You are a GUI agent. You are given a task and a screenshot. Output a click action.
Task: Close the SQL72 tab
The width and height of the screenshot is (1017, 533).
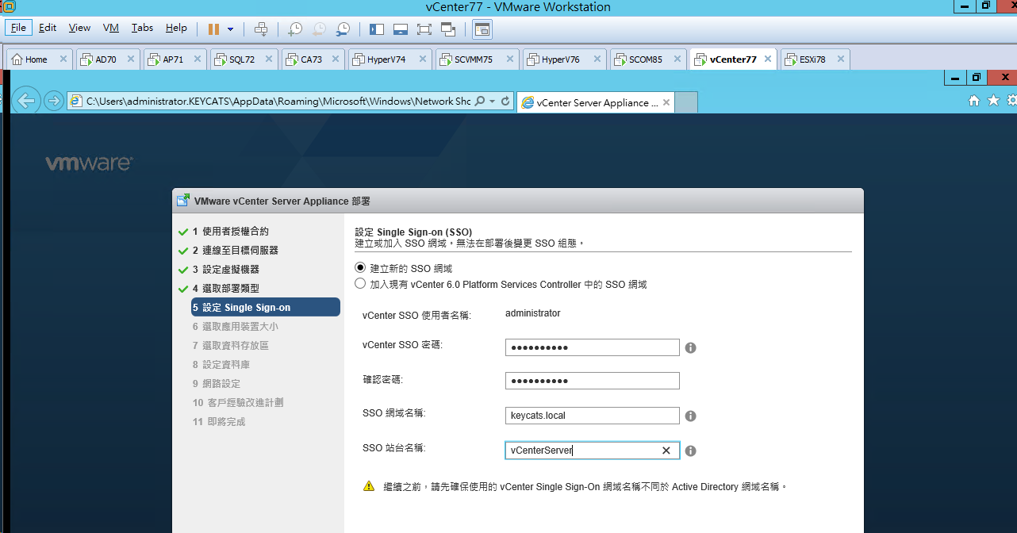pyautogui.click(x=270, y=59)
